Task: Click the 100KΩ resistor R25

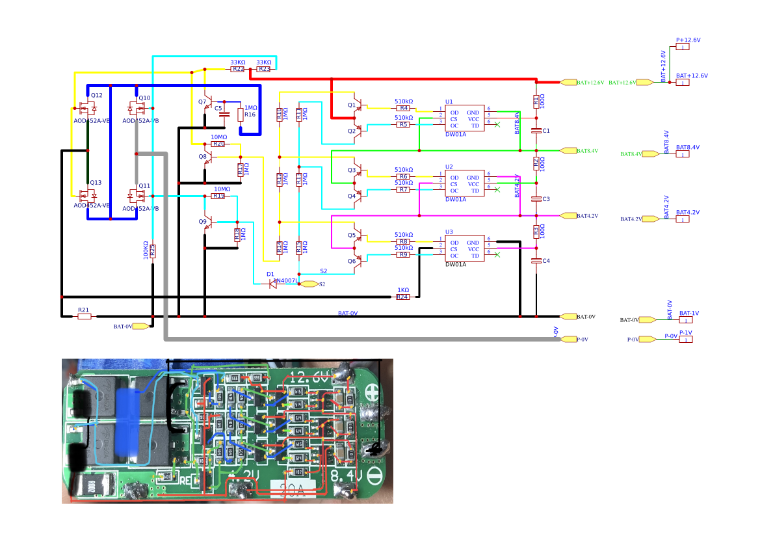Action: (153, 251)
